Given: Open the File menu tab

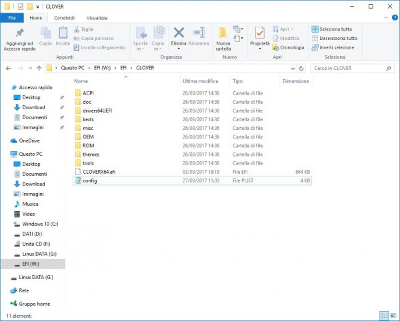Looking at the screenshot, I should [x=12, y=18].
